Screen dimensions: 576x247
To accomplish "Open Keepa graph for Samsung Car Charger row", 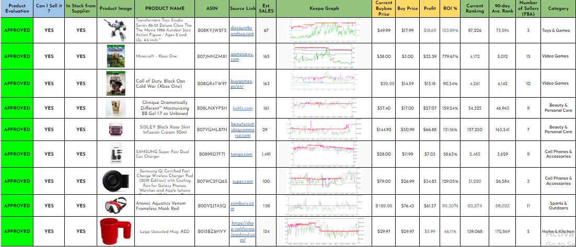I will 324,154.
